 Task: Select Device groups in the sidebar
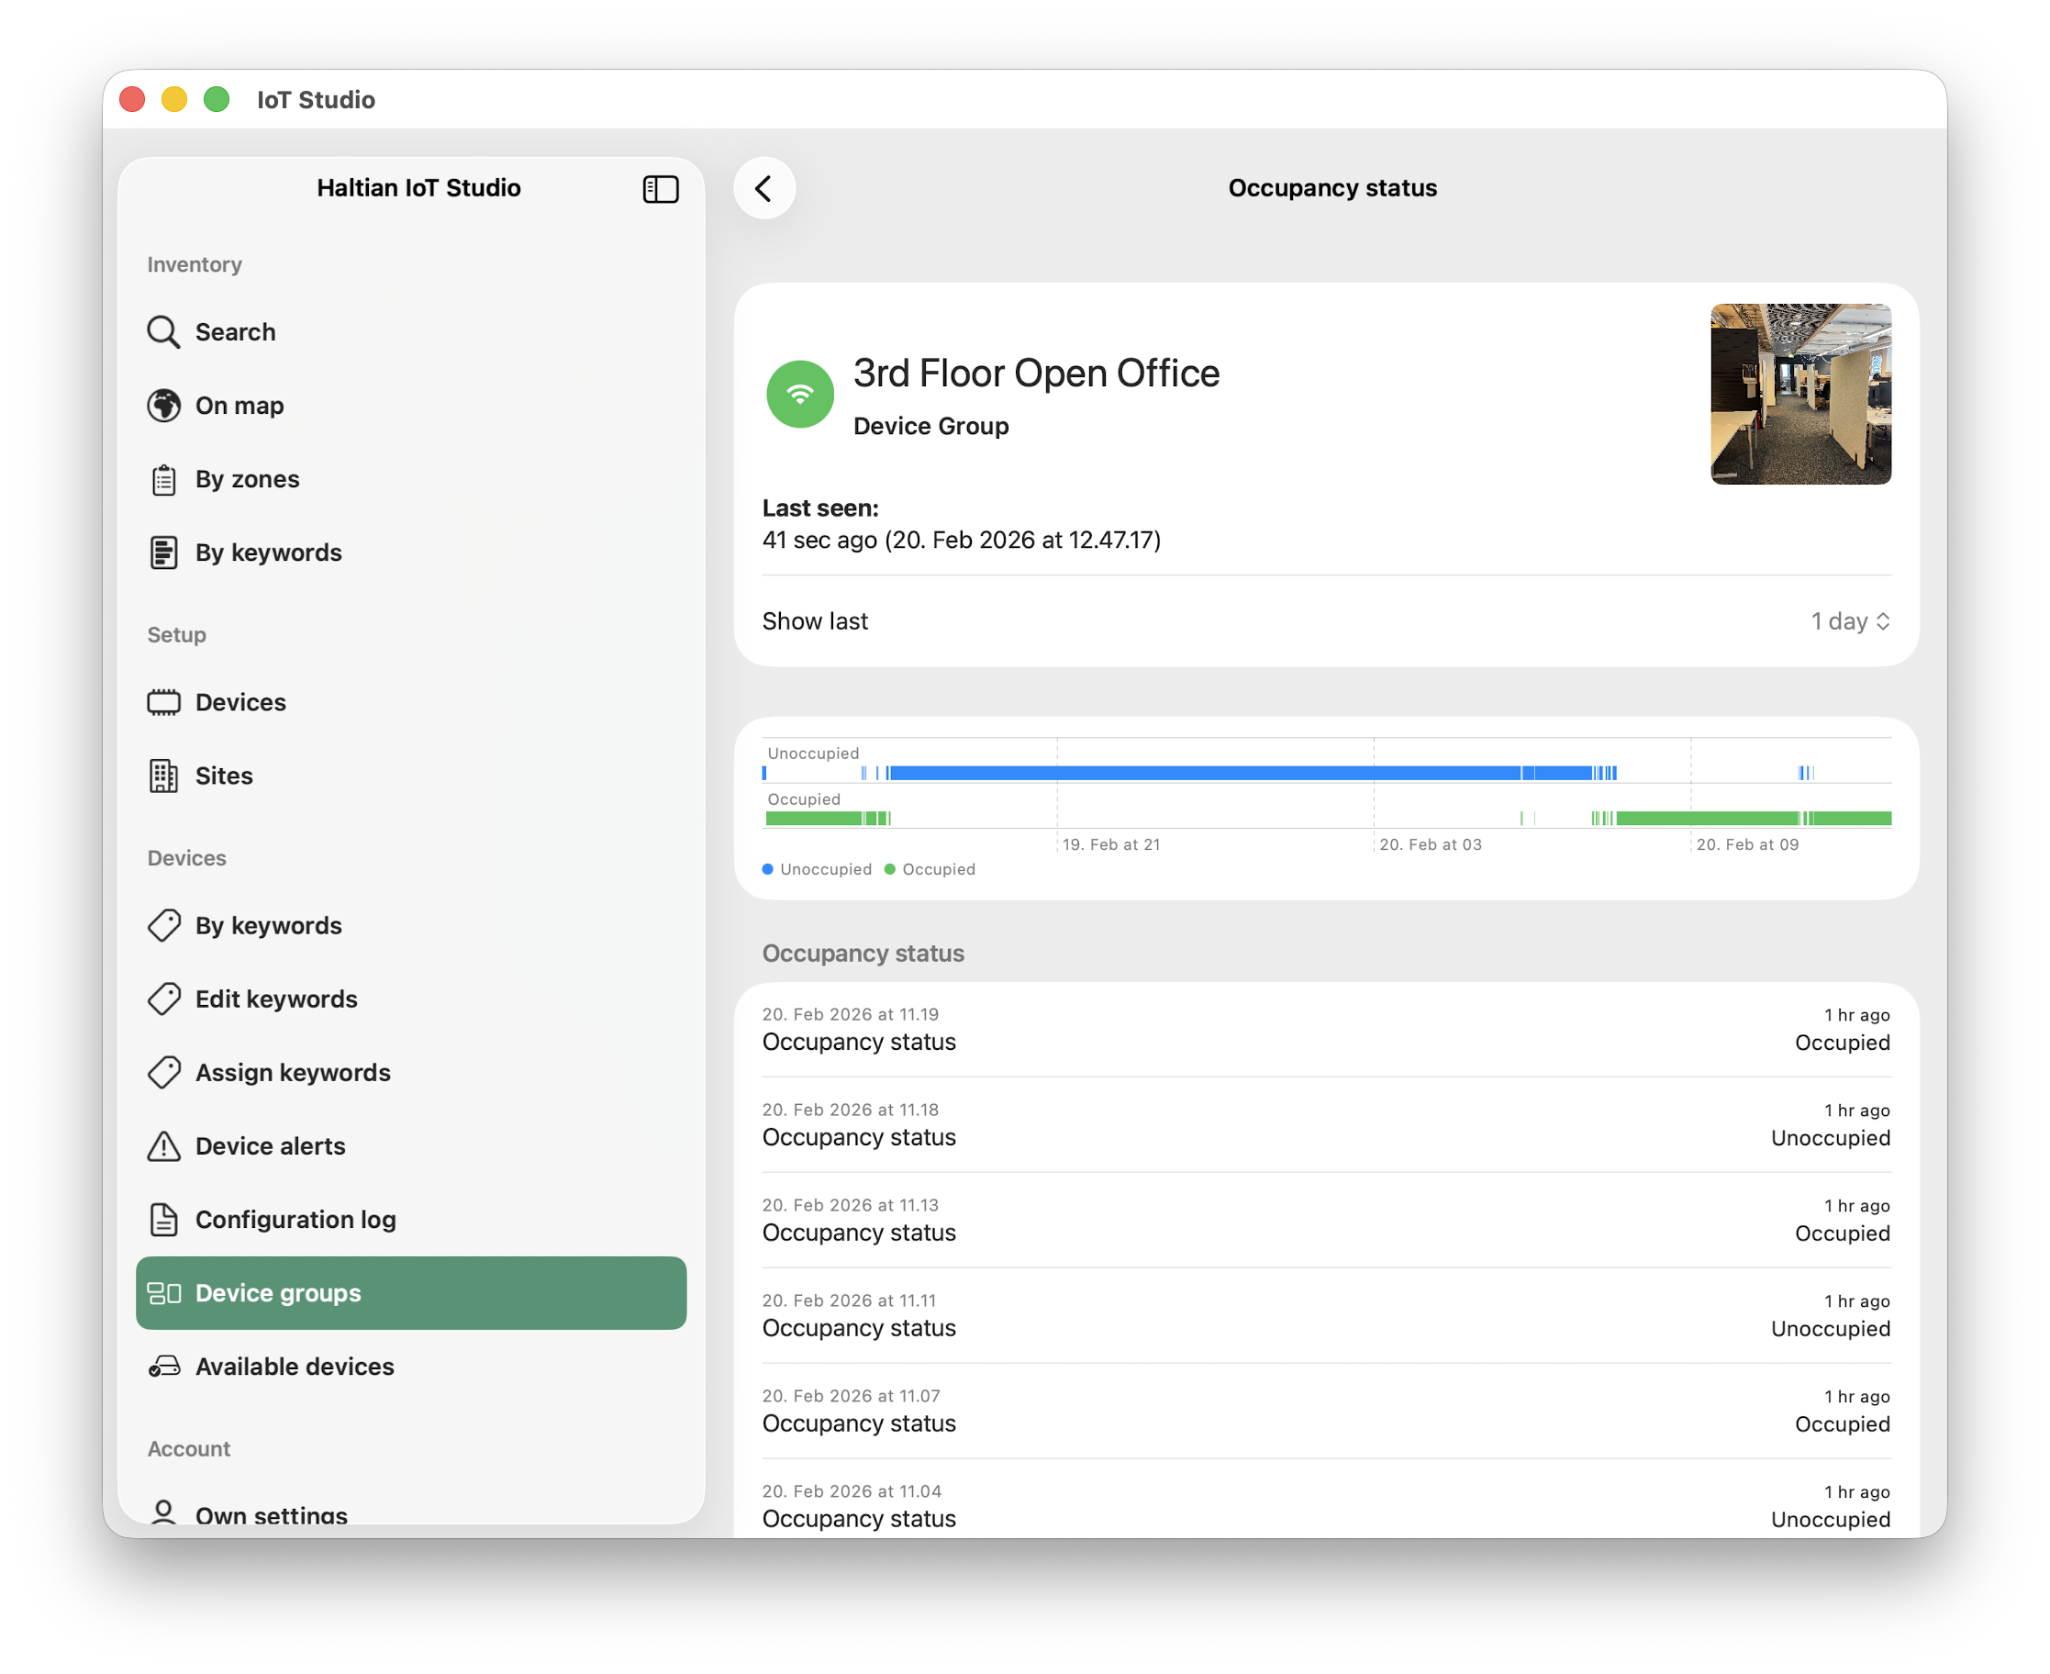pyautogui.click(x=278, y=1293)
